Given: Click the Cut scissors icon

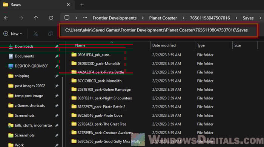Looking at the screenshot, I should [36, 34].
